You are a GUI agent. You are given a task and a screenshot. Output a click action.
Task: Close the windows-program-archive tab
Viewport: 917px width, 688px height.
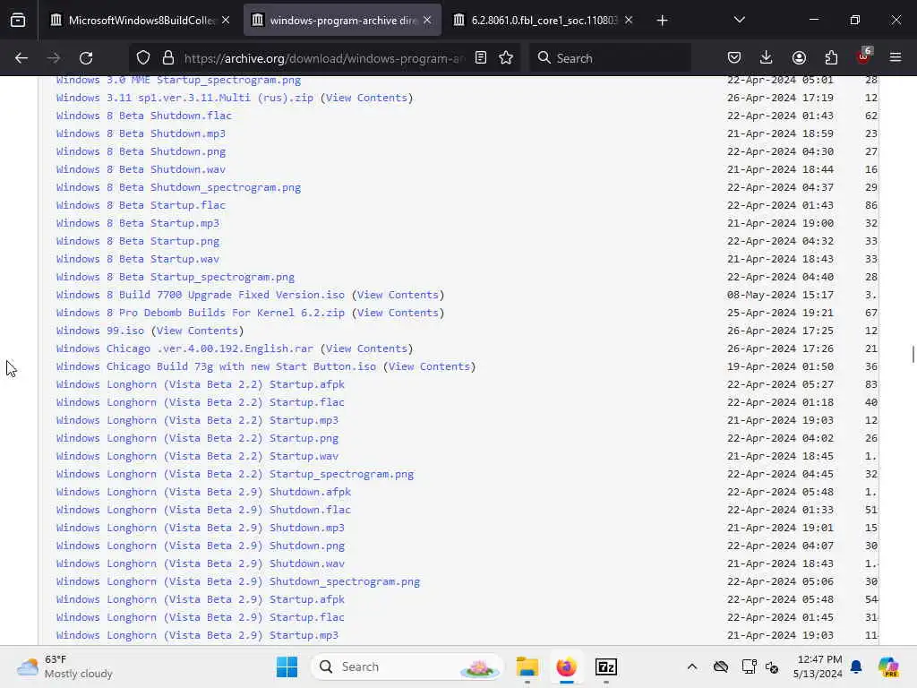(427, 21)
